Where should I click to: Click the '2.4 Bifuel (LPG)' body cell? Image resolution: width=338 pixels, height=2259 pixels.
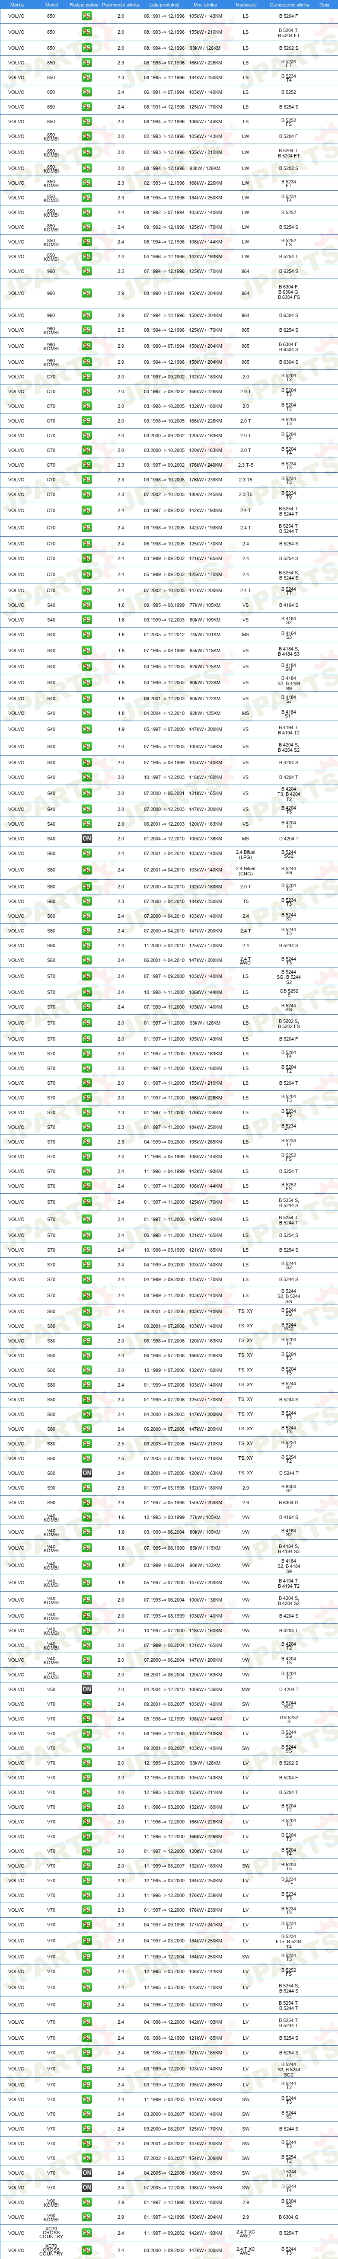tap(246, 854)
